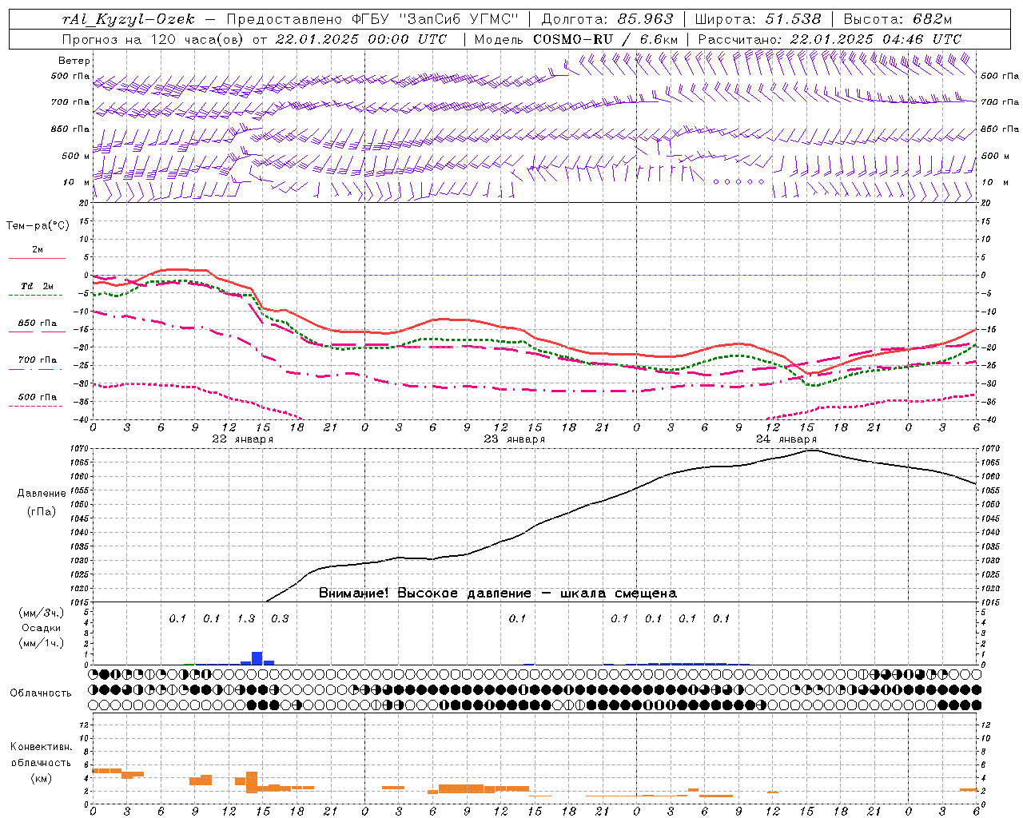1023x818 pixels.
Task: Click the model label COSMO-RU / 6.6км
Action: [x=606, y=39]
